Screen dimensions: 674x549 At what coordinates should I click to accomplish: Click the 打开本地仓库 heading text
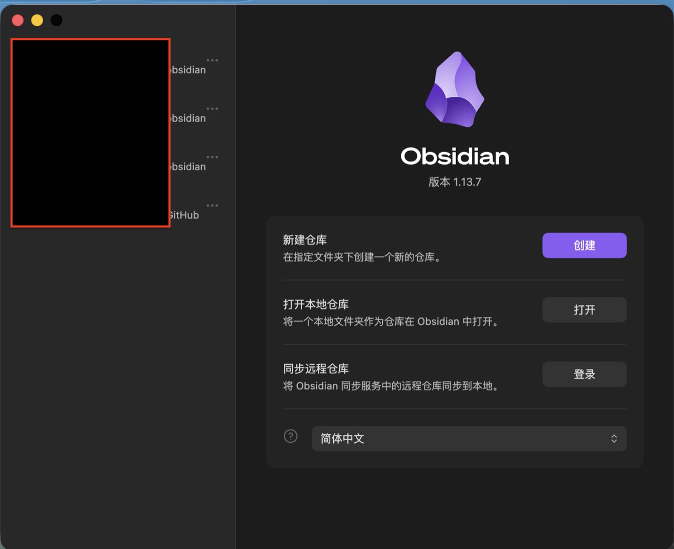pos(316,304)
